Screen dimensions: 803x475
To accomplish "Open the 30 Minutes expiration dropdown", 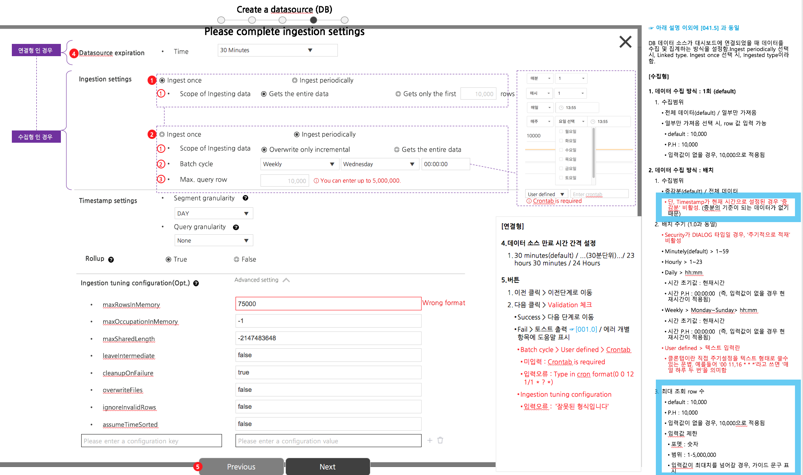I will click(x=277, y=50).
